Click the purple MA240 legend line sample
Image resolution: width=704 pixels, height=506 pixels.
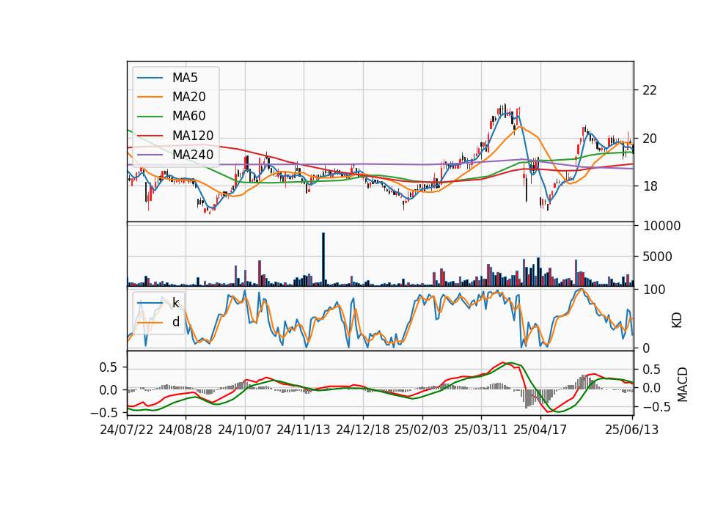tap(150, 155)
